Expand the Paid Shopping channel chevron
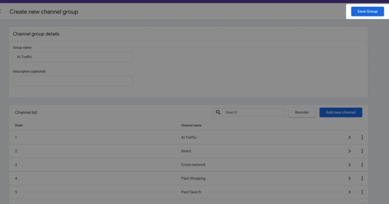The image size is (389, 204). (x=349, y=178)
